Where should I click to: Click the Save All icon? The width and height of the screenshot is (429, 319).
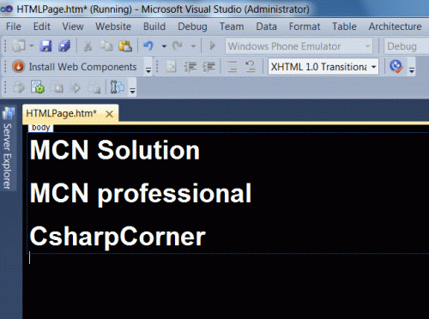[x=64, y=45]
